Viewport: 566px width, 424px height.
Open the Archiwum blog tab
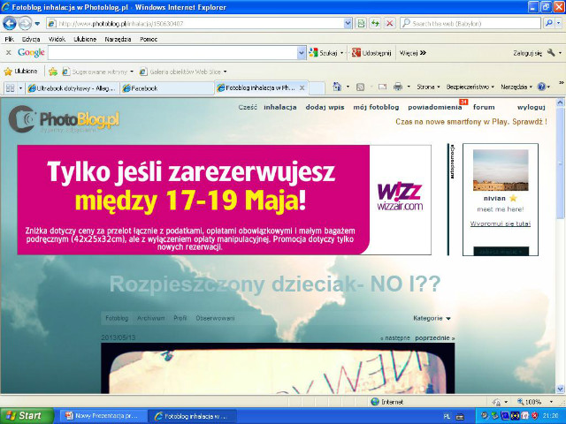151,318
